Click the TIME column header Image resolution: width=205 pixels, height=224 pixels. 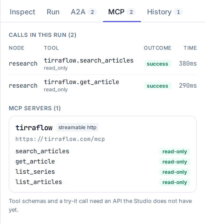click(190, 48)
